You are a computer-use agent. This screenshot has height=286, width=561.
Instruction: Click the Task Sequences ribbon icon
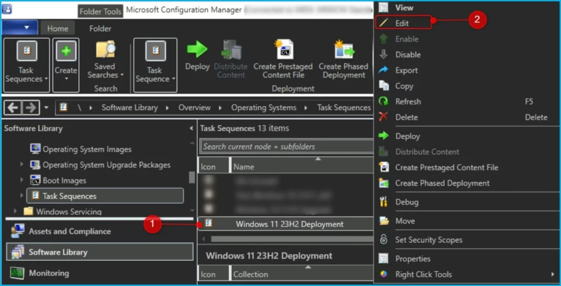26,51
